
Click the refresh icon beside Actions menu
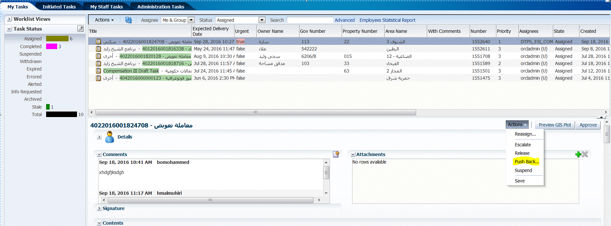click(128, 20)
